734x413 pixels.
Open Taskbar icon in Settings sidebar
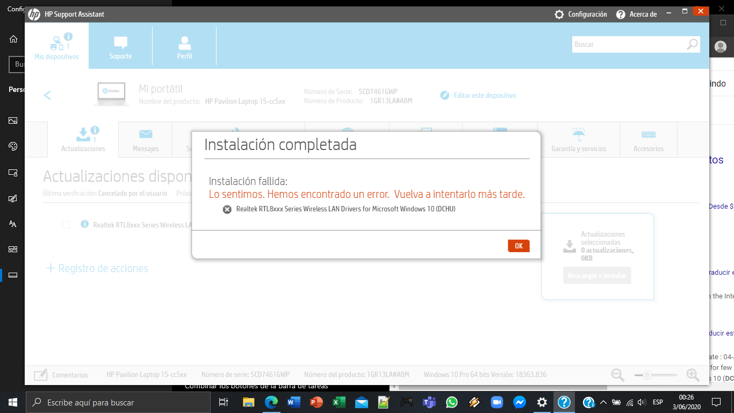[x=13, y=275]
